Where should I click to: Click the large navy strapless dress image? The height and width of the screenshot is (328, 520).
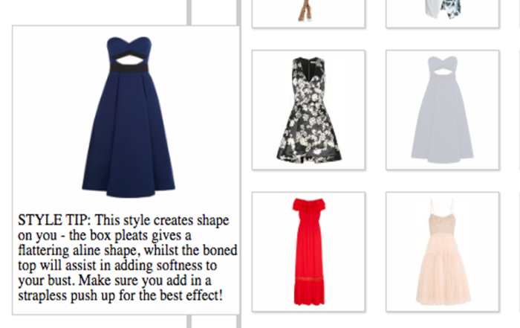[129, 117]
